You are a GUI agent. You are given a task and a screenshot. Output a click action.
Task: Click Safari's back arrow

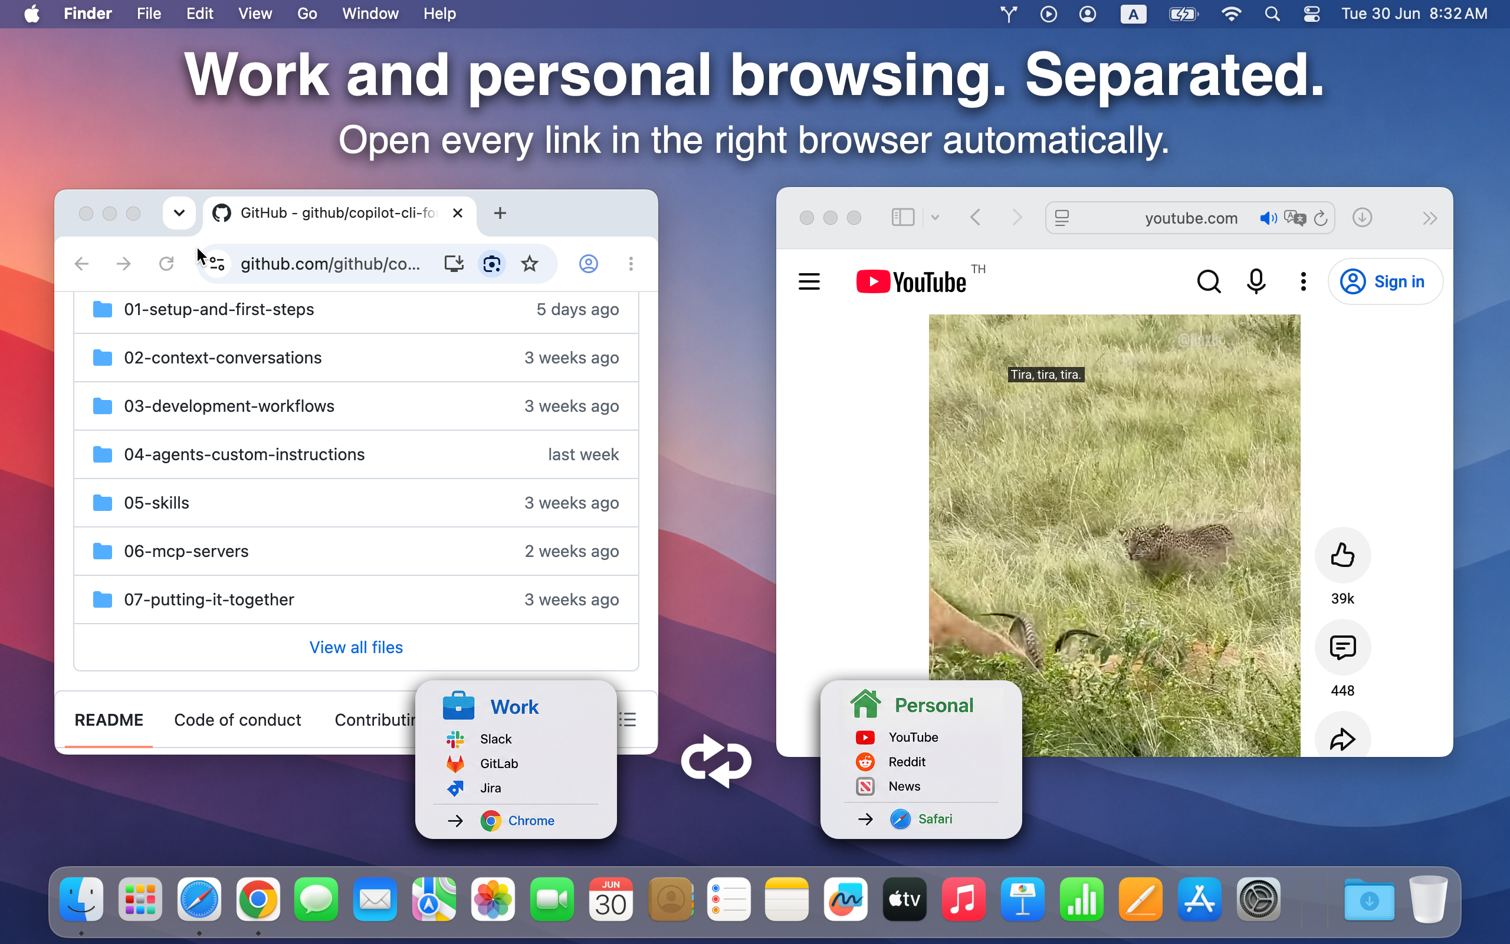coord(975,218)
